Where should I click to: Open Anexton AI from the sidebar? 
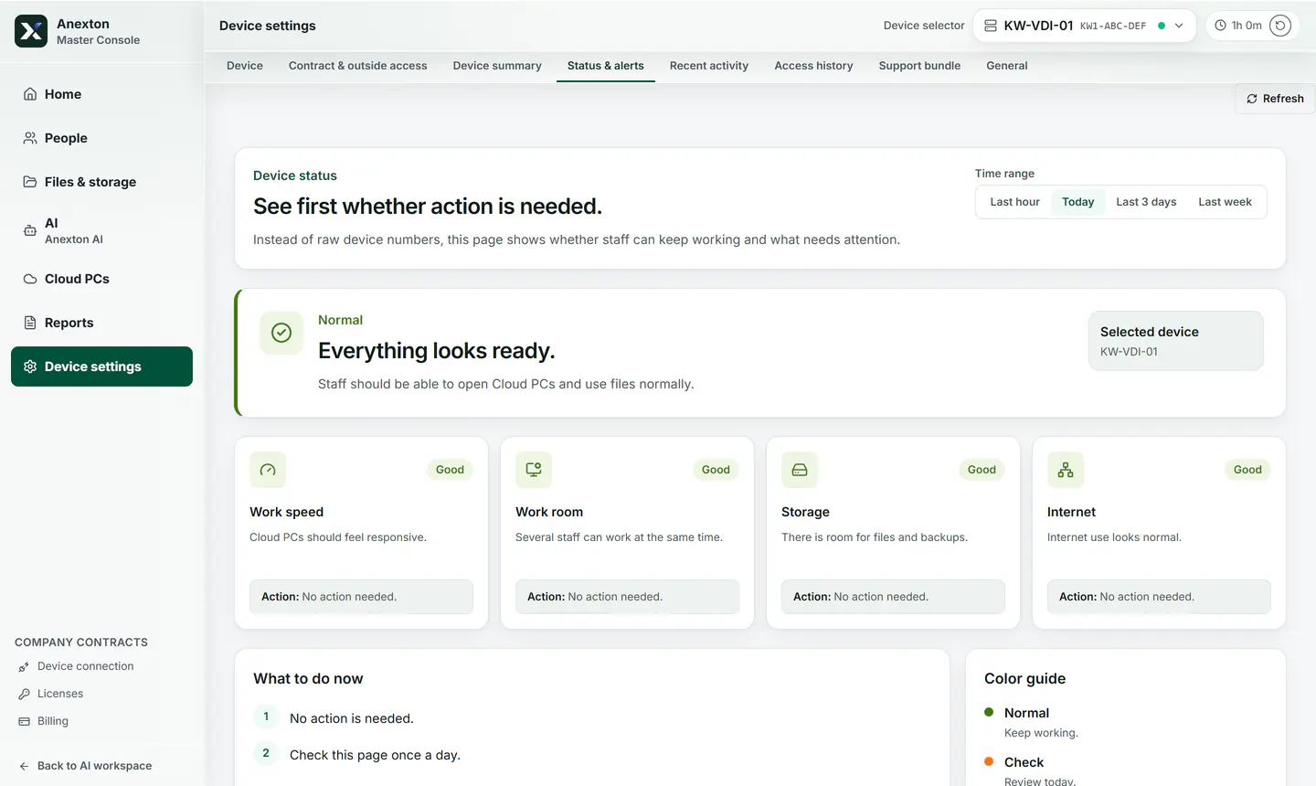pyautogui.click(x=101, y=230)
